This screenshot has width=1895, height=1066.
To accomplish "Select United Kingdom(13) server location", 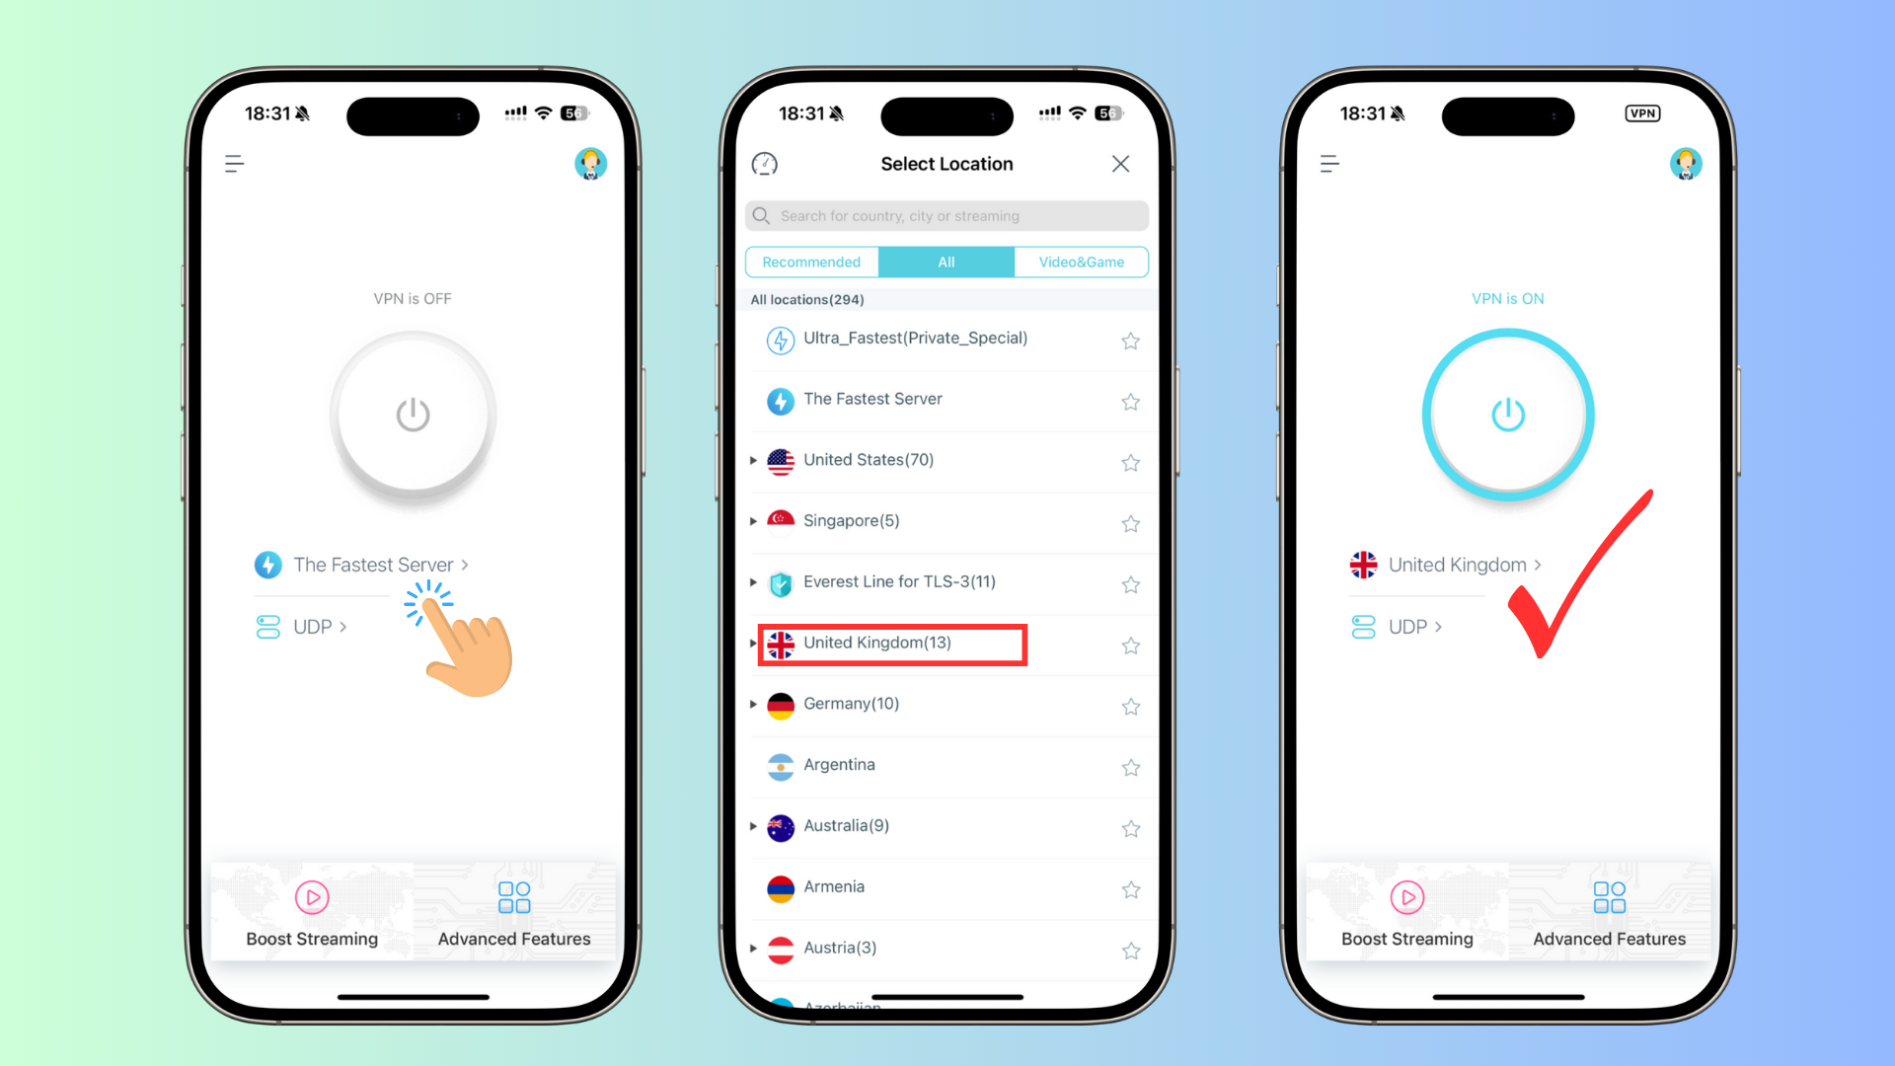I will pos(893,643).
